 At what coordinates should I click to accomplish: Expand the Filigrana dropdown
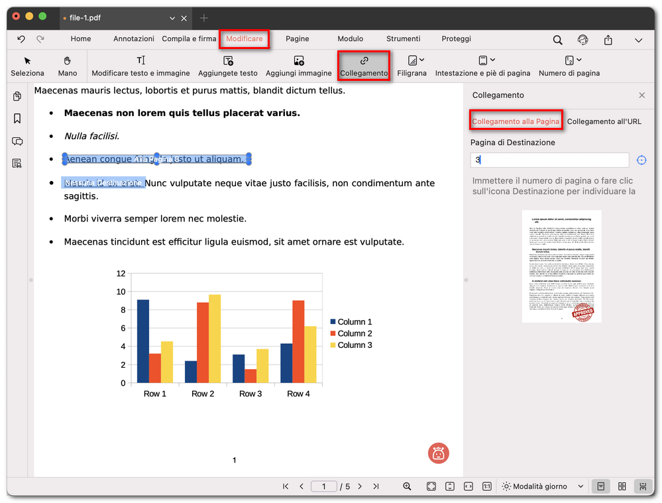(421, 60)
